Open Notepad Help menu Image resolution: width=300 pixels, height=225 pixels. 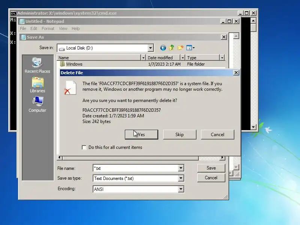76,28
